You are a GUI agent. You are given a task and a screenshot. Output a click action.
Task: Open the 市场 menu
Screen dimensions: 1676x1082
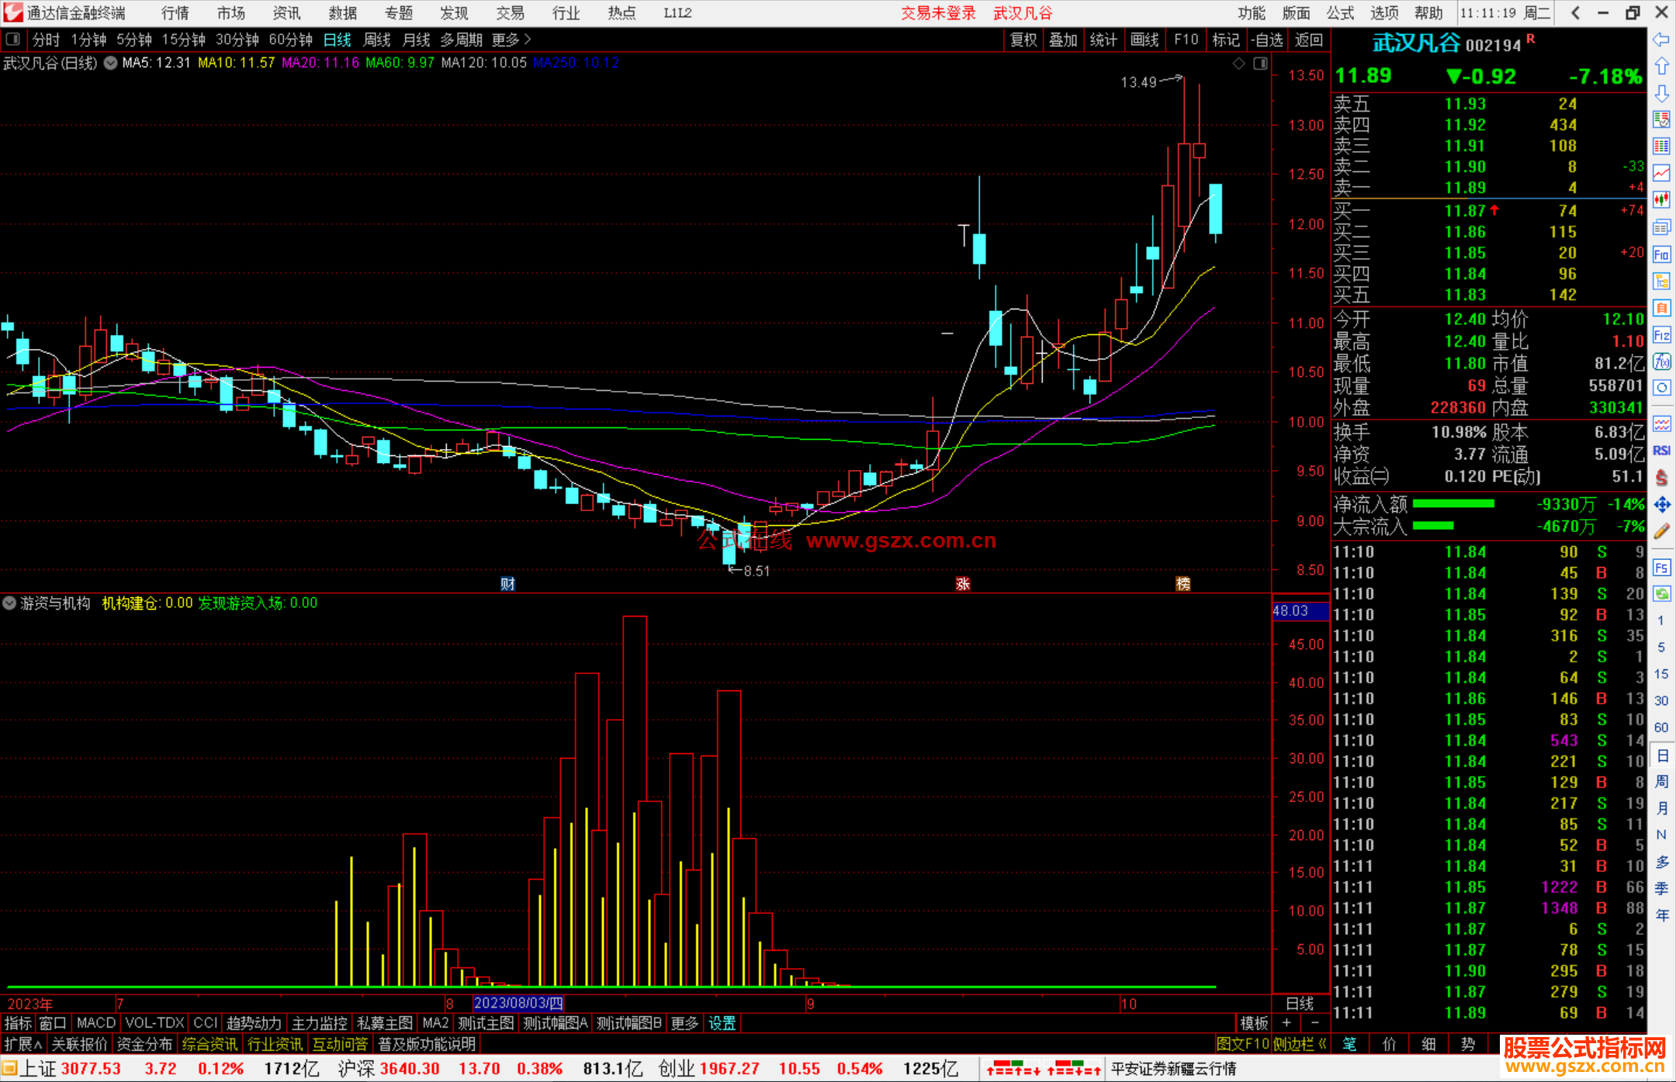pos(231,13)
